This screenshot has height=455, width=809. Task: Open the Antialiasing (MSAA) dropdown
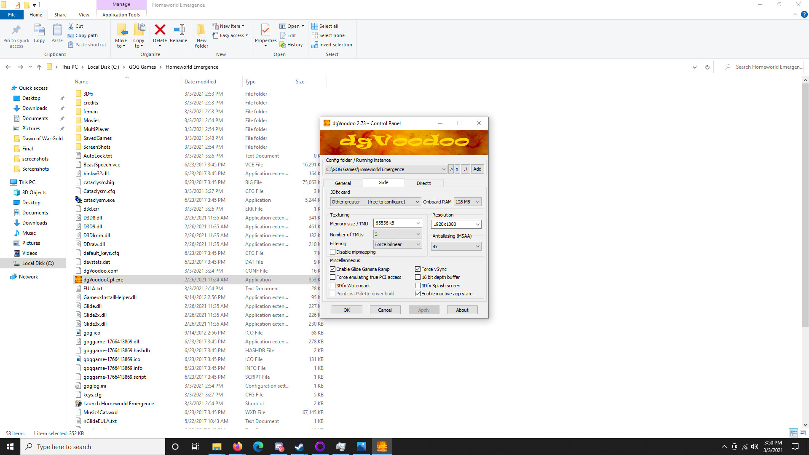pyautogui.click(x=456, y=246)
